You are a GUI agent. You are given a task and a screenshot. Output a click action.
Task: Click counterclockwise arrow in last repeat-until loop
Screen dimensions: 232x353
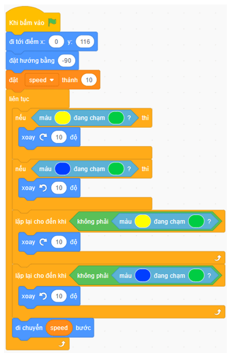coord(43,296)
